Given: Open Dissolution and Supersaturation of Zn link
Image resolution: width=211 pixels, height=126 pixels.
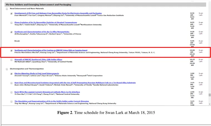Looking at the screenshot, I should coord(52,101).
